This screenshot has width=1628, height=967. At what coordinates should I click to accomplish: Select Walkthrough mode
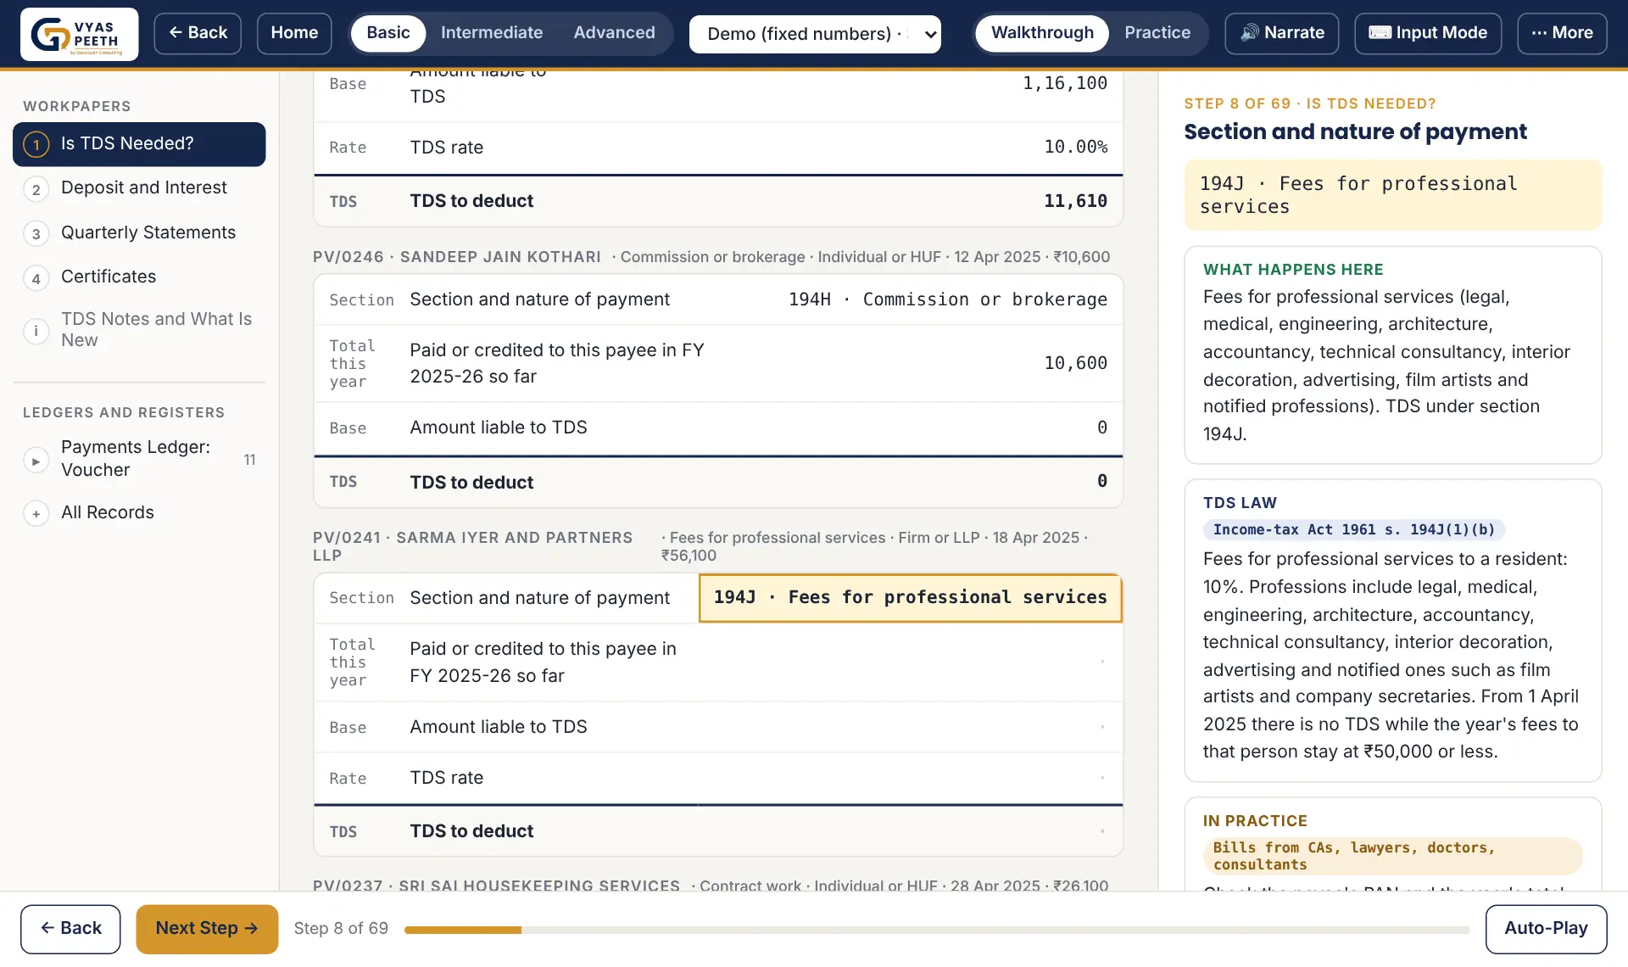pos(1042,33)
